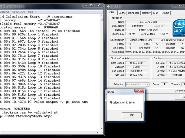Click the Level 3 cache value '8 MBytes'
Viewport: 185px width, 138px height.
(175, 75)
